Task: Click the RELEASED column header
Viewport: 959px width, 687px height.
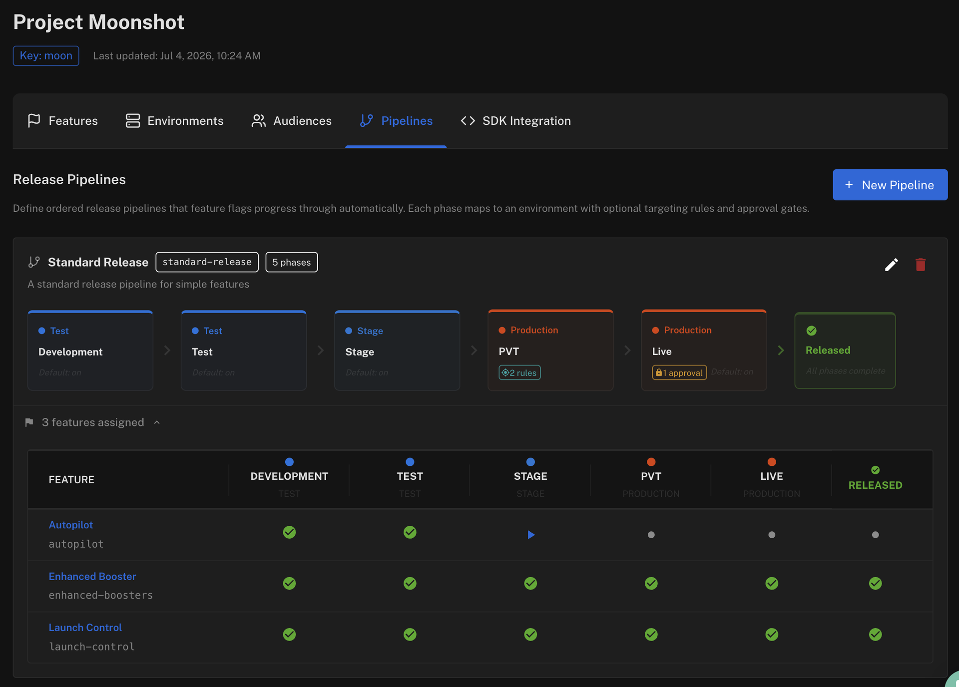Action: click(x=875, y=479)
